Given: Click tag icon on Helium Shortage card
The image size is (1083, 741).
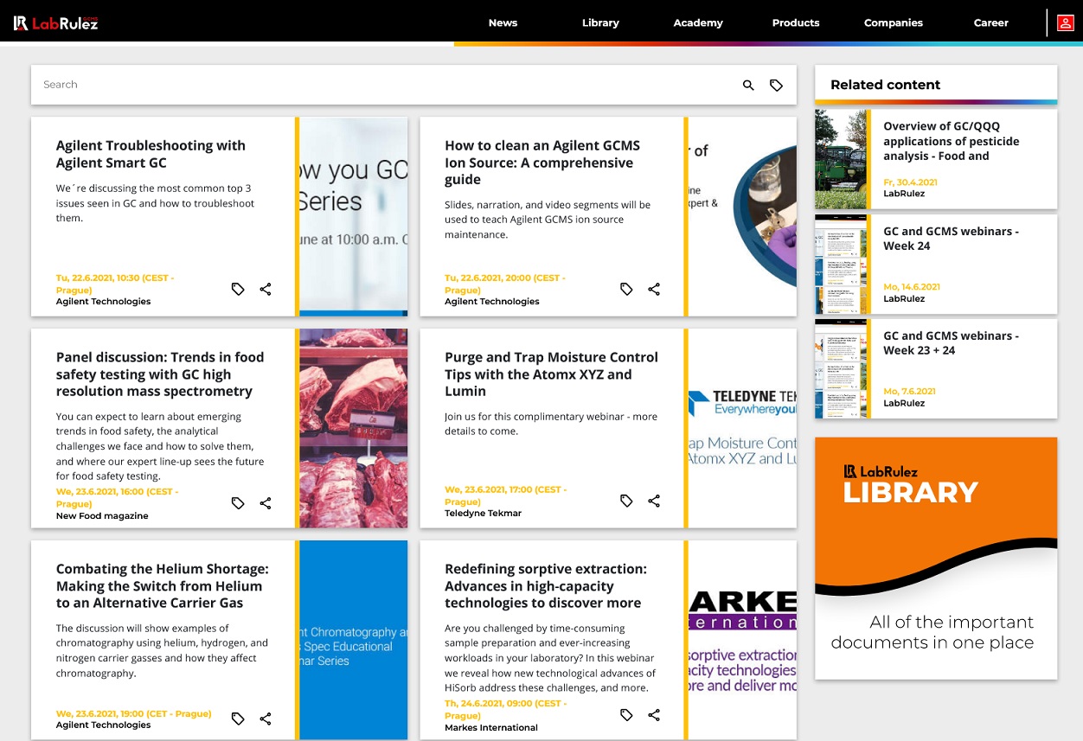Looking at the screenshot, I should click(238, 719).
